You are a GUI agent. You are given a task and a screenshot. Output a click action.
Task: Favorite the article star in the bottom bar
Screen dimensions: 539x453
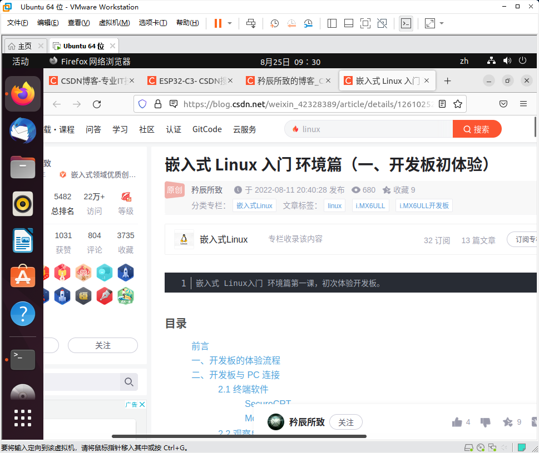point(508,422)
